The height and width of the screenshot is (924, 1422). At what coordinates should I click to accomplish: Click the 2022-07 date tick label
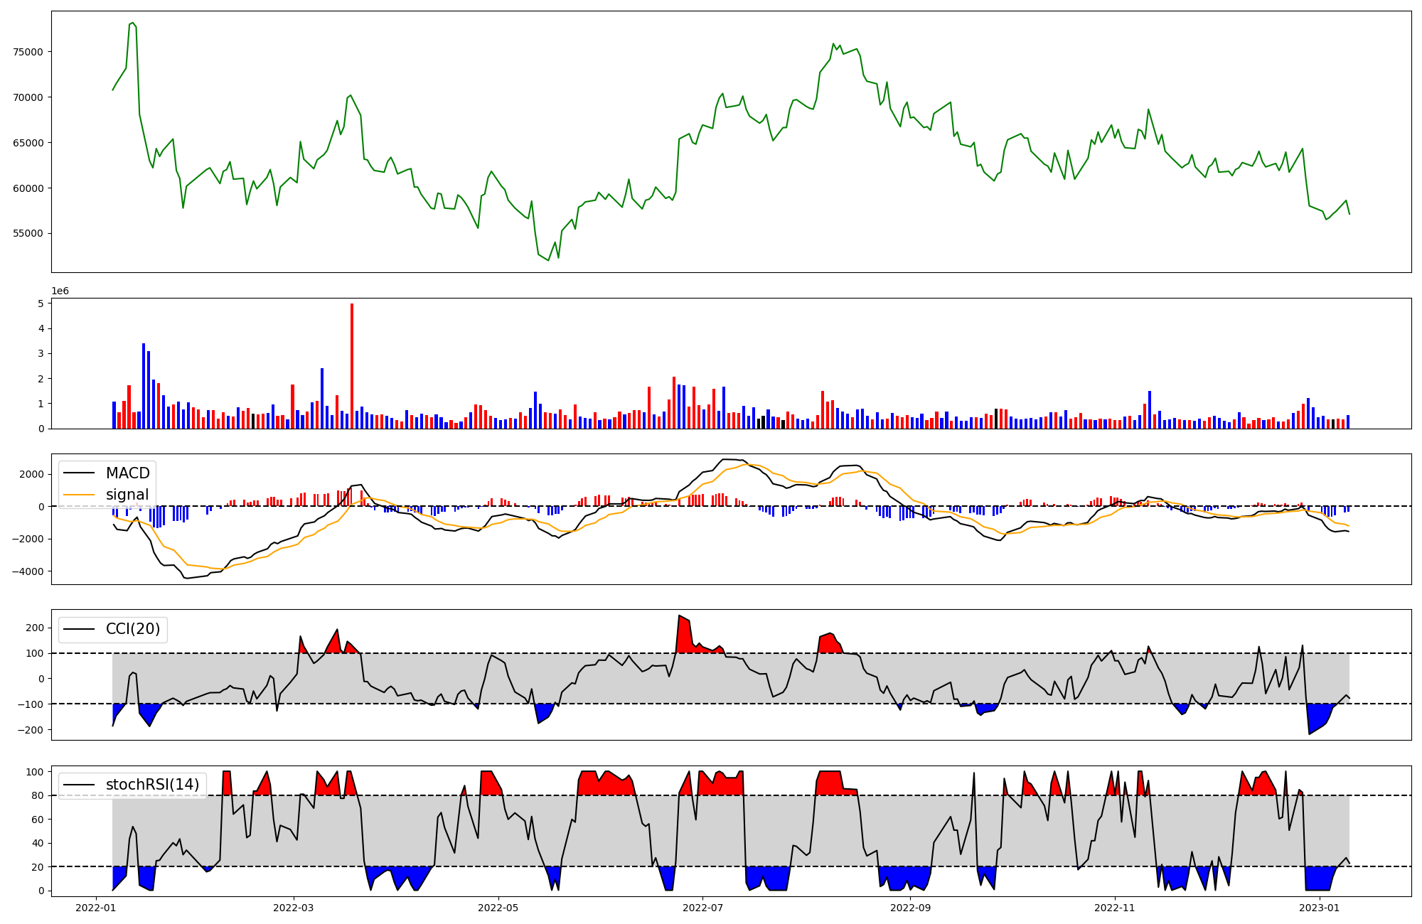point(702,908)
